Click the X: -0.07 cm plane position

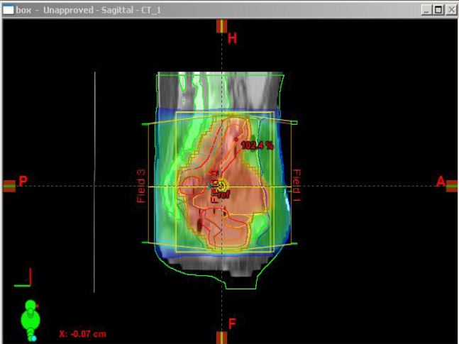[82, 333]
